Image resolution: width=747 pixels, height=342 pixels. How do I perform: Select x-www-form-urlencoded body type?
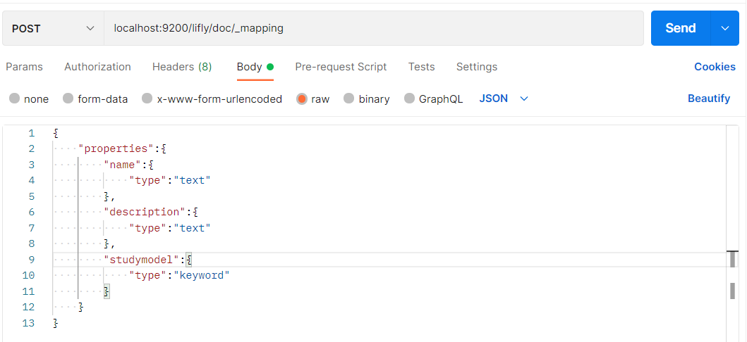[x=147, y=99]
